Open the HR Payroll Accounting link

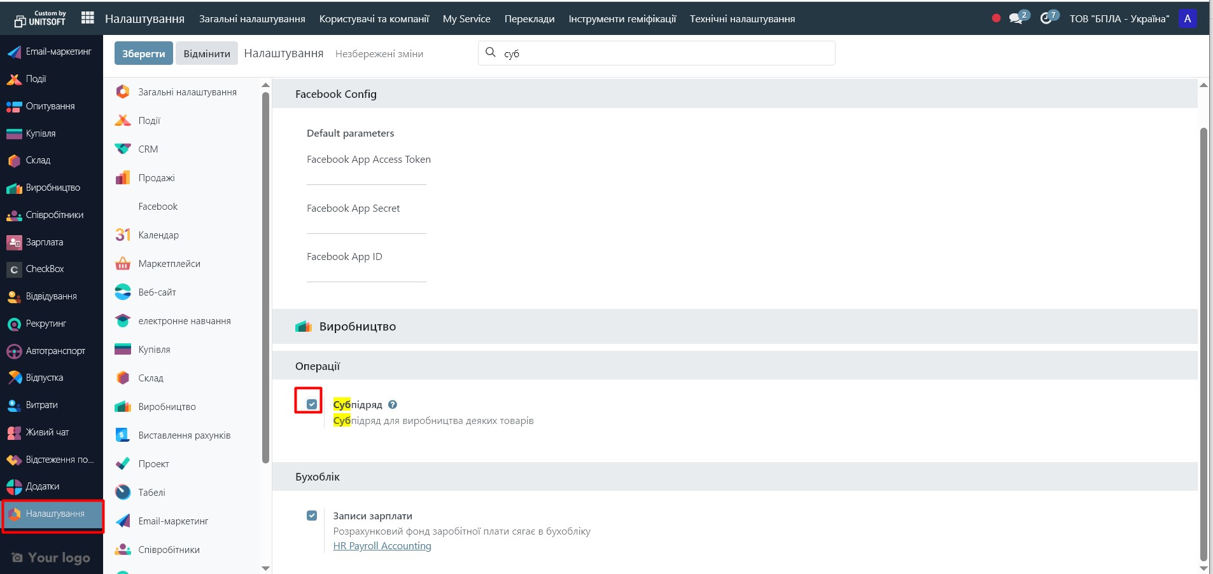(382, 546)
